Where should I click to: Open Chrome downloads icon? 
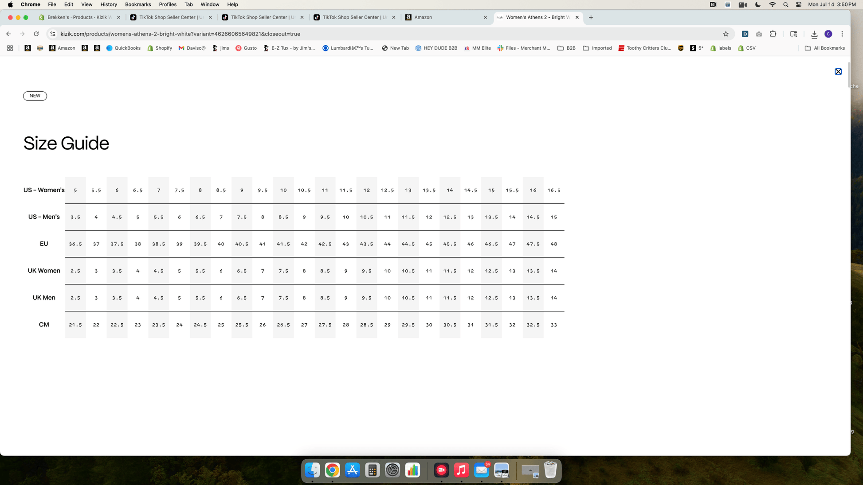click(x=814, y=34)
